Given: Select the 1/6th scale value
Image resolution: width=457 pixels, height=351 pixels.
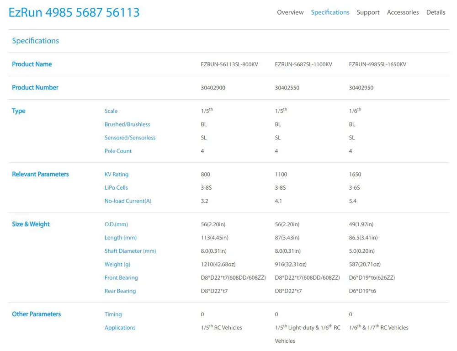Looking at the screenshot, I should tap(355, 111).
